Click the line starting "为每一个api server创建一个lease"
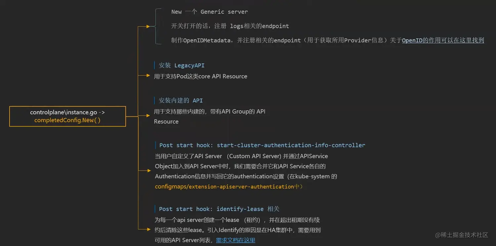Screen dimensions: 496x246 point(237,220)
